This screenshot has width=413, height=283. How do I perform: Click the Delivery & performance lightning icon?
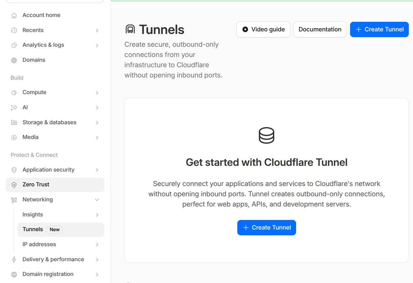pos(14,259)
